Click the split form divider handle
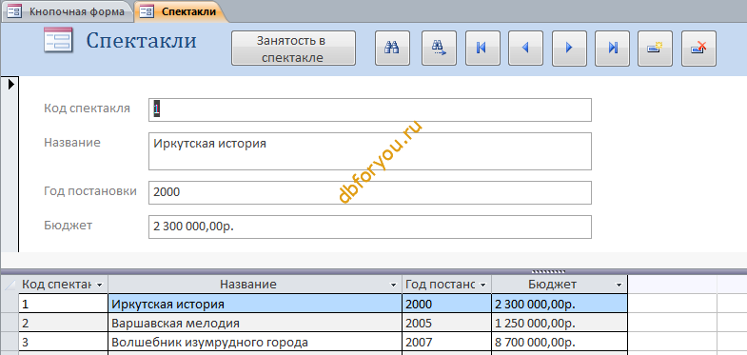 pyautogui.click(x=548, y=272)
